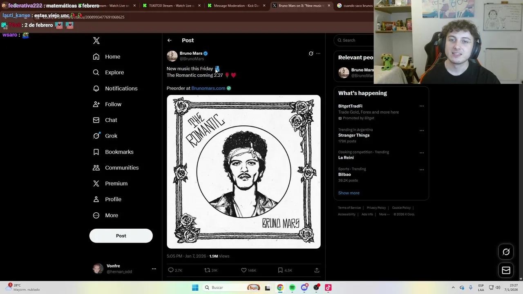Switch to TUKITO0 Stream browser tab
This screenshot has width=523, height=294.
172,6
